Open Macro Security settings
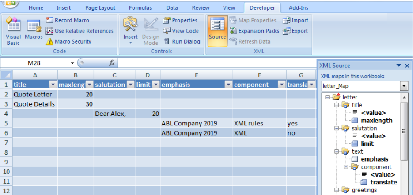The width and height of the screenshot is (413, 195). point(68,41)
